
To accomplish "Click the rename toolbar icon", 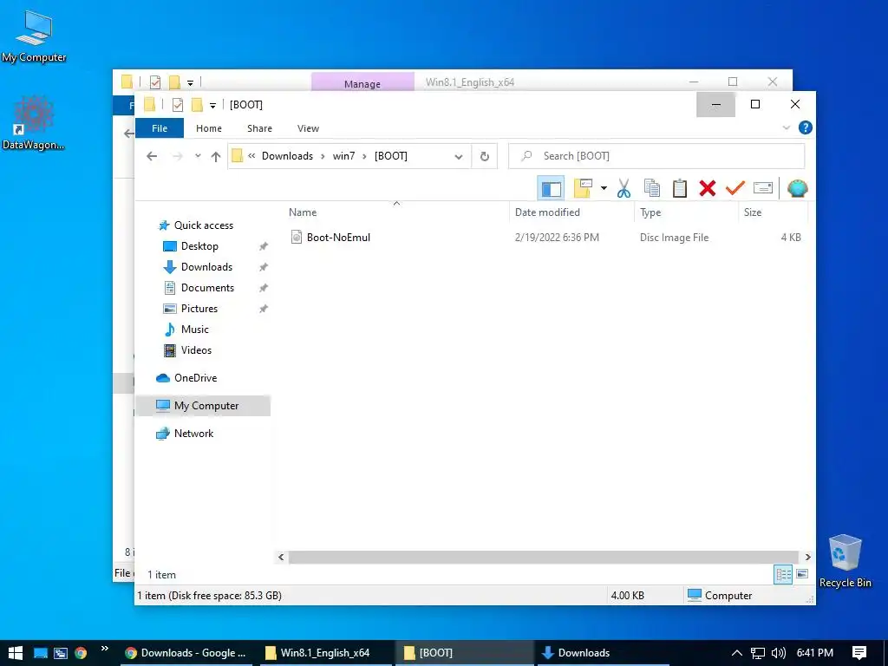I will (763, 187).
